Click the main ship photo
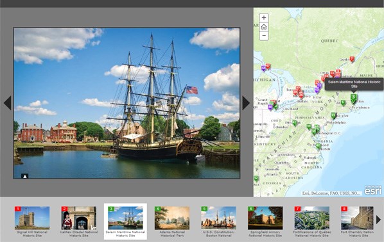Image resolution: width=384 pixels, height=242 pixels. 127,103
